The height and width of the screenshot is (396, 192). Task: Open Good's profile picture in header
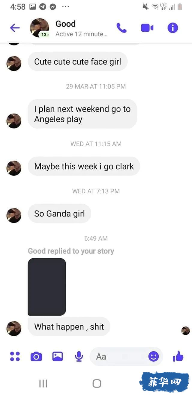point(40,28)
